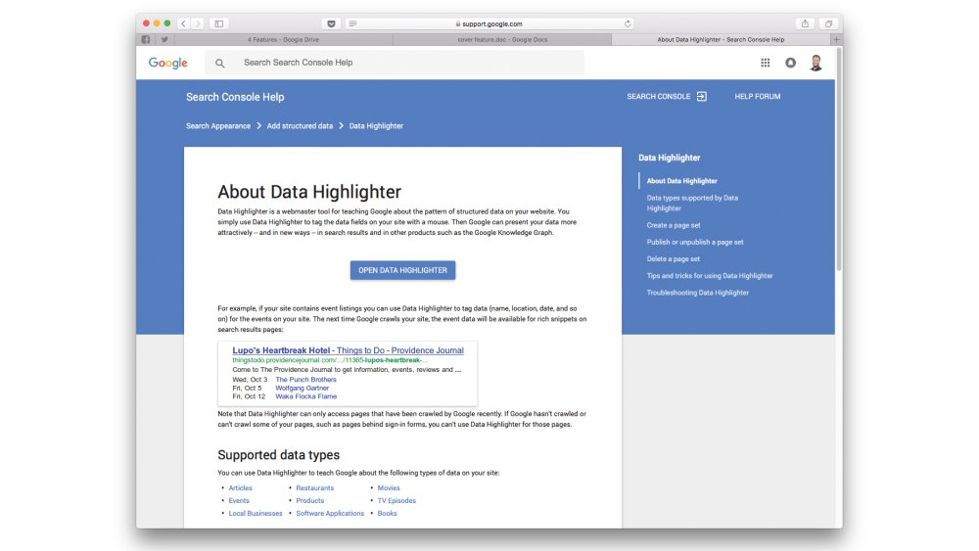Image resolution: width=979 pixels, height=551 pixels.
Task: Click the Data Highlighter sidebar heading
Action: [x=670, y=158]
